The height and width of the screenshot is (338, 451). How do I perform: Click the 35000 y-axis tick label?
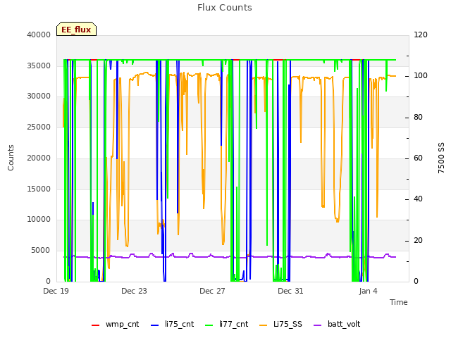point(39,65)
